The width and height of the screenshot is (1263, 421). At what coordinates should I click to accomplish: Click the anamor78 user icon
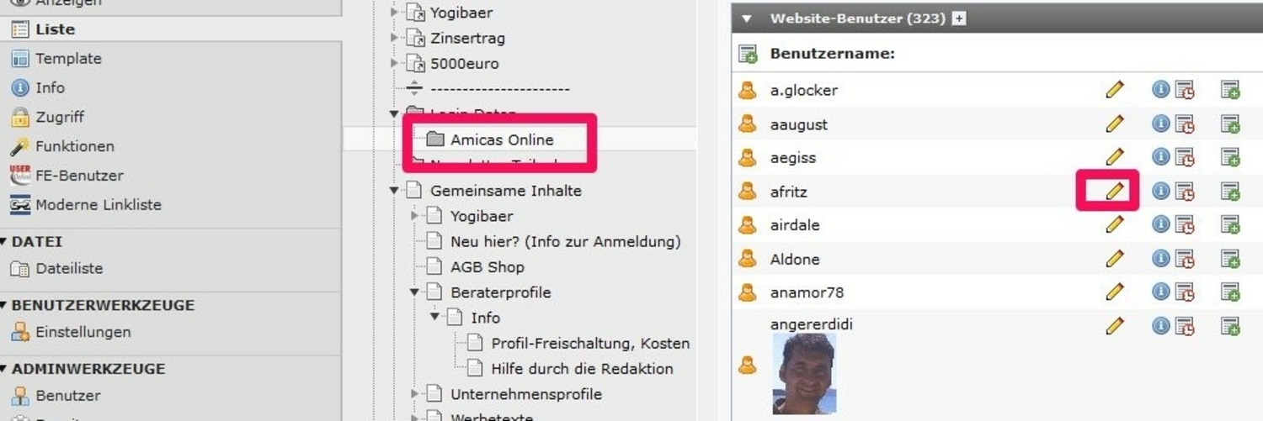pyautogui.click(x=747, y=292)
